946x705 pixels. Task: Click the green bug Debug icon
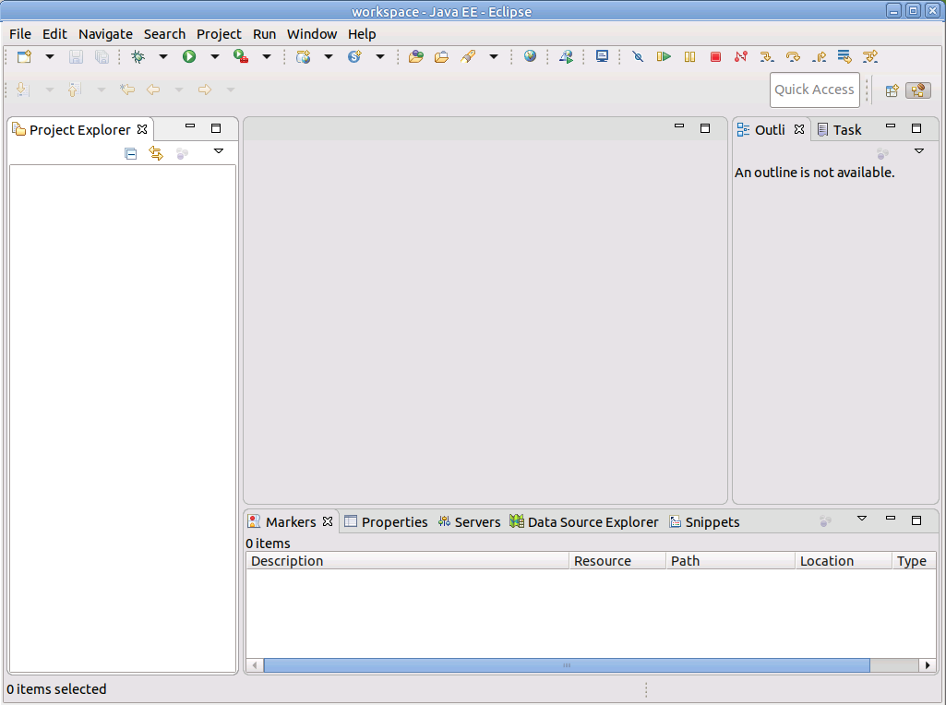(x=138, y=56)
